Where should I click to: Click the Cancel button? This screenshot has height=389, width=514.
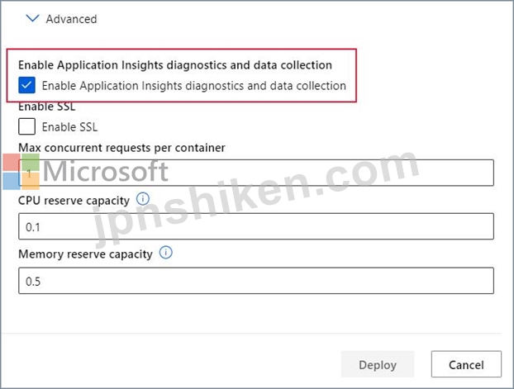466,364
